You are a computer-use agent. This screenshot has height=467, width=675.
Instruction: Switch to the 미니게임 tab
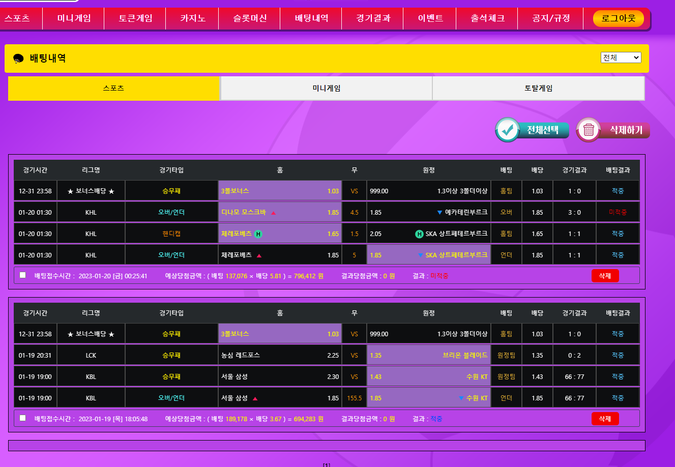(326, 89)
